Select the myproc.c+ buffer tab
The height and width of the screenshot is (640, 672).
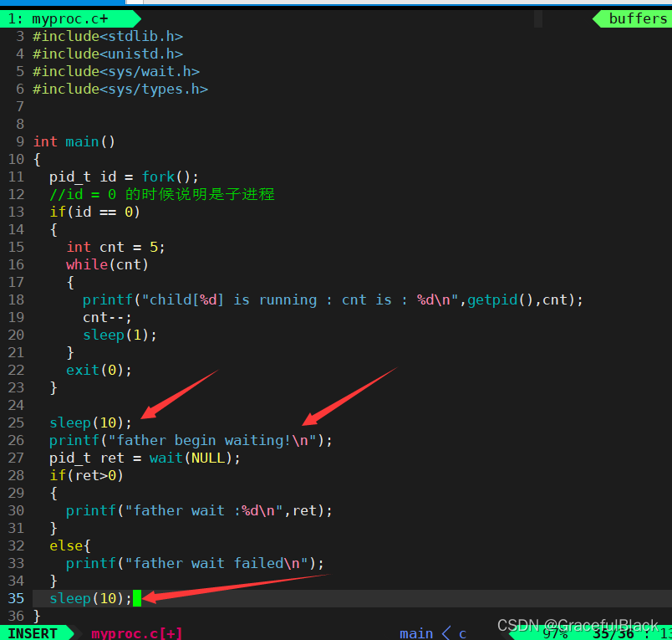(69, 19)
